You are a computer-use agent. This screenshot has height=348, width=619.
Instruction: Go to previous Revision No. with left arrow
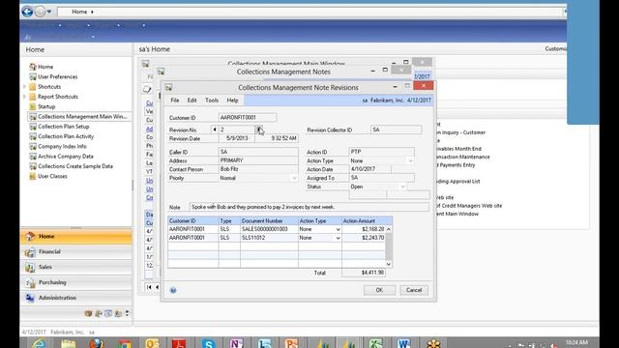click(215, 130)
